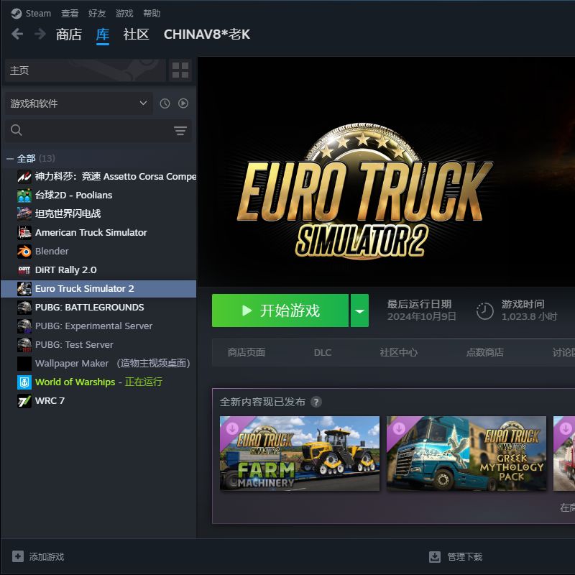
Task: Open the Farm Machinery DLC thumbnail
Action: click(300, 454)
